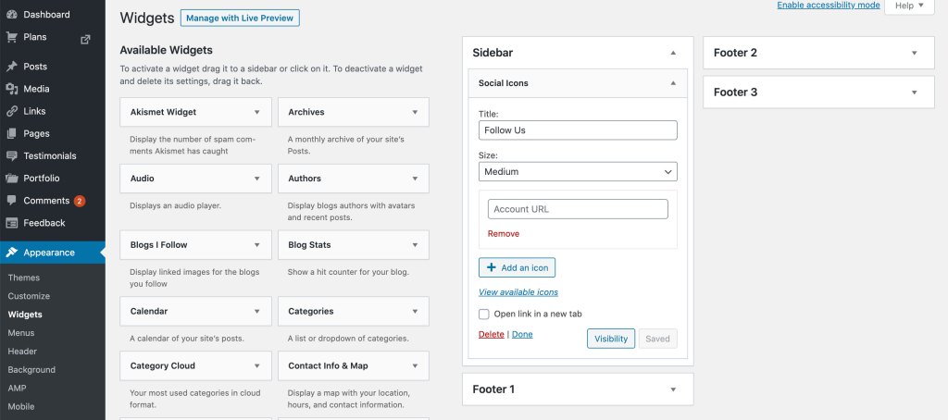Expand the Footer 3 widget area

[x=914, y=93]
